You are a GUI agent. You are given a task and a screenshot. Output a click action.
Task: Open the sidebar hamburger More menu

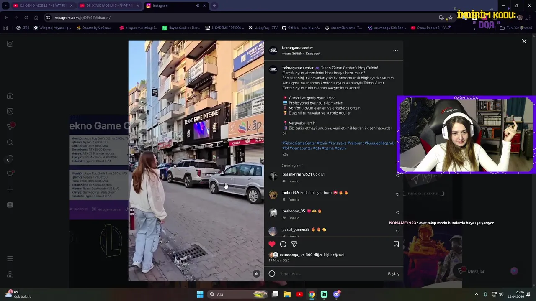coord(10,259)
